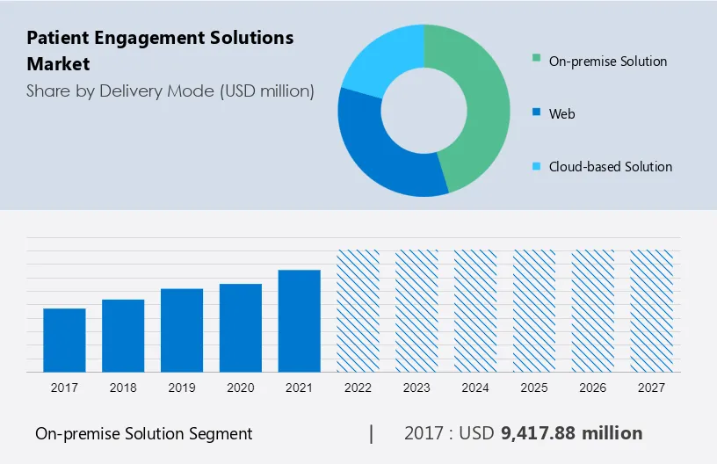Click the light blue Cloud-based donut segment
This screenshot has width=717, height=464.
(388, 62)
